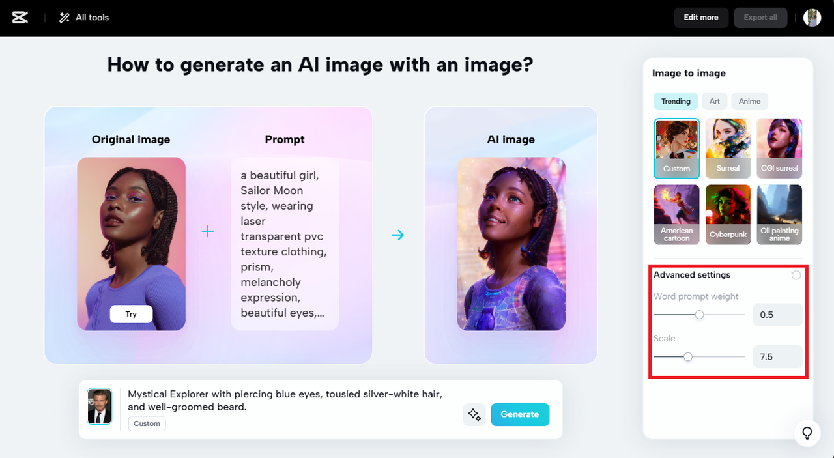Pick the American cartoon style
834x458 pixels.
click(677, 214)
